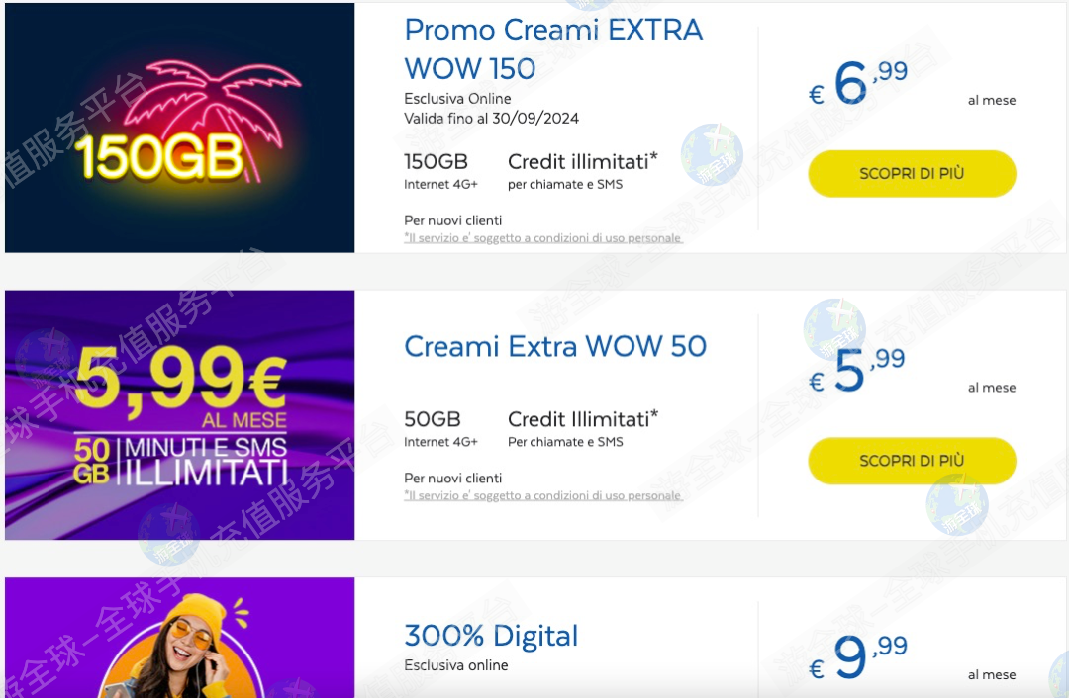
Task: Select the 300% Digital offer title
Action: [491, 636]
